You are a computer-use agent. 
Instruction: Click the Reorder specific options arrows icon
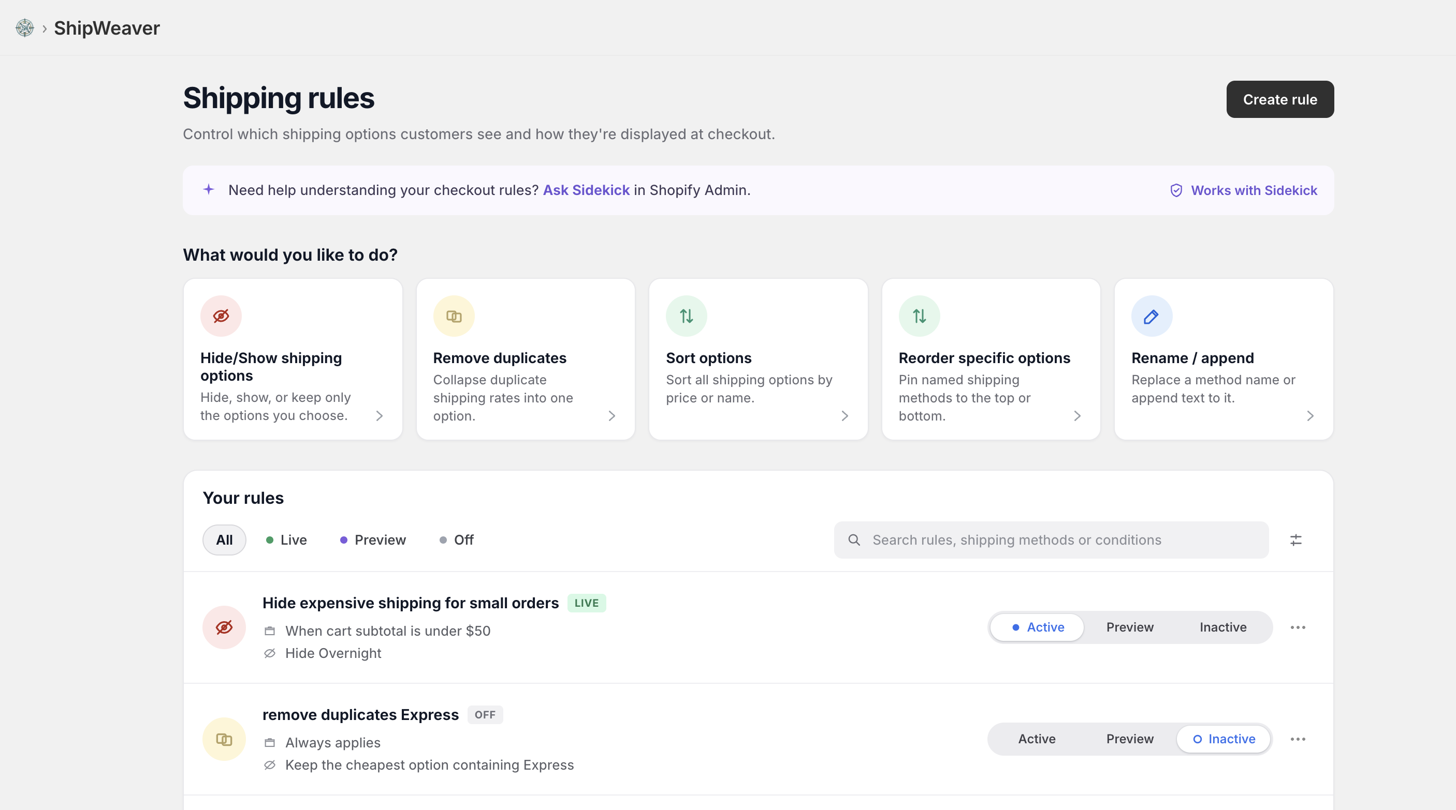point(920,316)
